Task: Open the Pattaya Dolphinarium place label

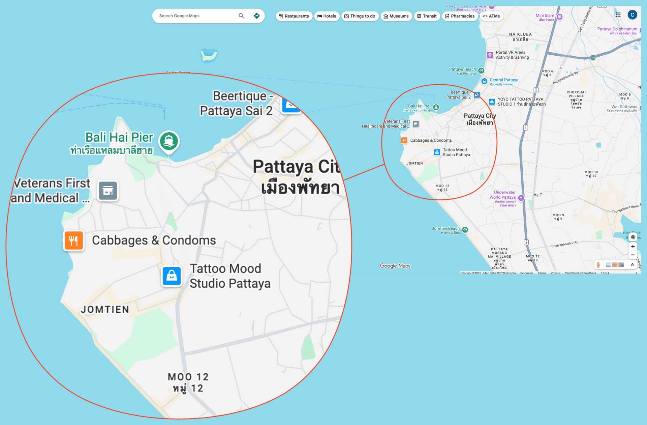Action: (x=617, y=31)
